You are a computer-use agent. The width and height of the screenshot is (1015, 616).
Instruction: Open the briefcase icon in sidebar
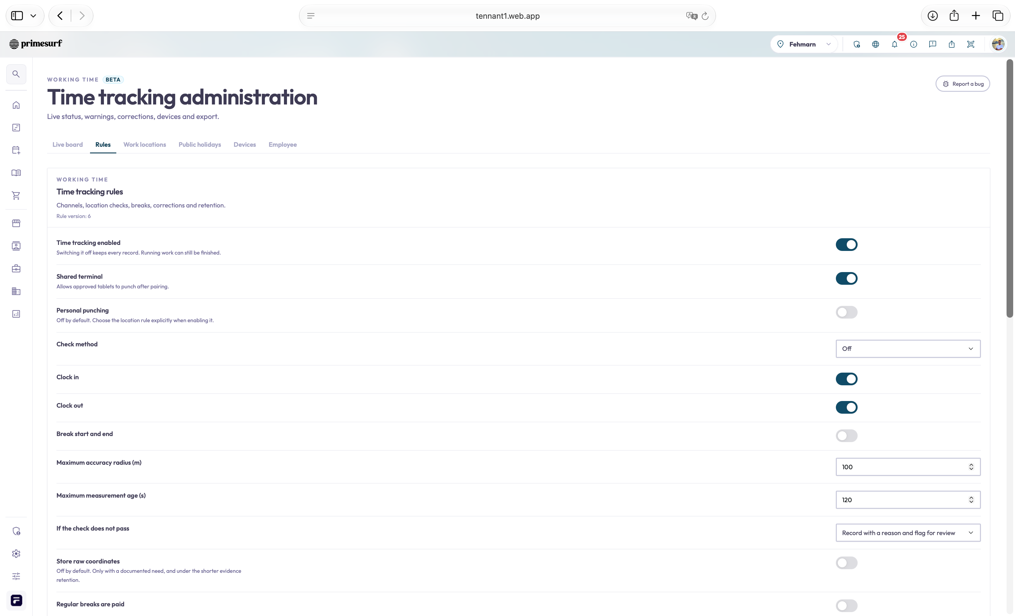(x=16, y=269)
